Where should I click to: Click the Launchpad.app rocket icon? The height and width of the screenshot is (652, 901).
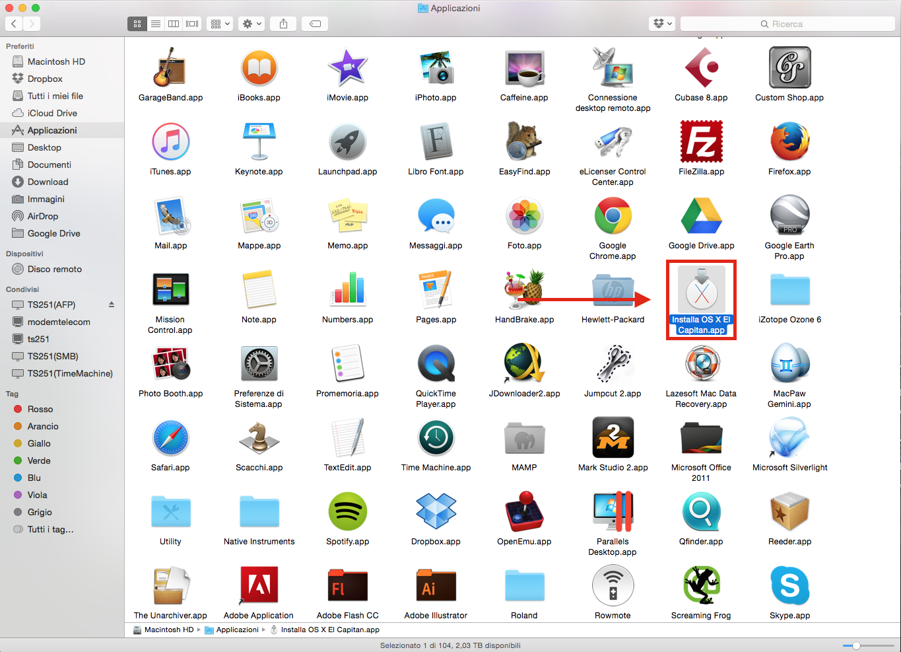(347, 141)
